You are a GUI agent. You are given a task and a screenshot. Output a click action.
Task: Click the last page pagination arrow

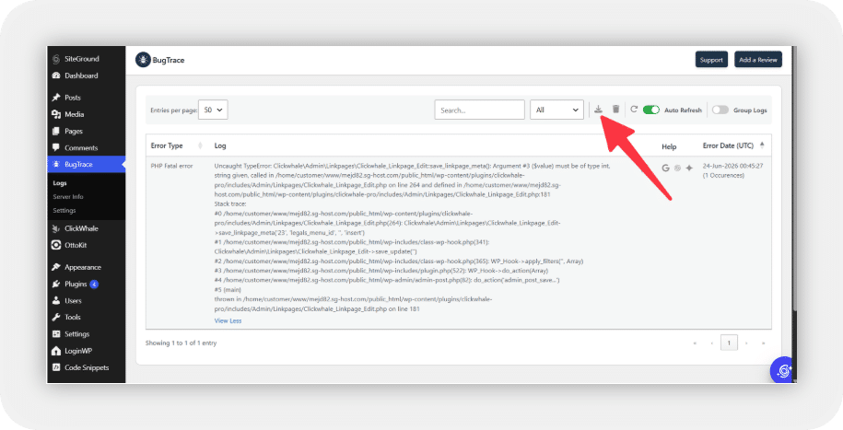763,343
